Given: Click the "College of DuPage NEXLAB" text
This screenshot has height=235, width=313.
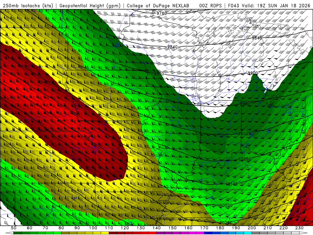Looking at the screenshot, I should [158, 5].
